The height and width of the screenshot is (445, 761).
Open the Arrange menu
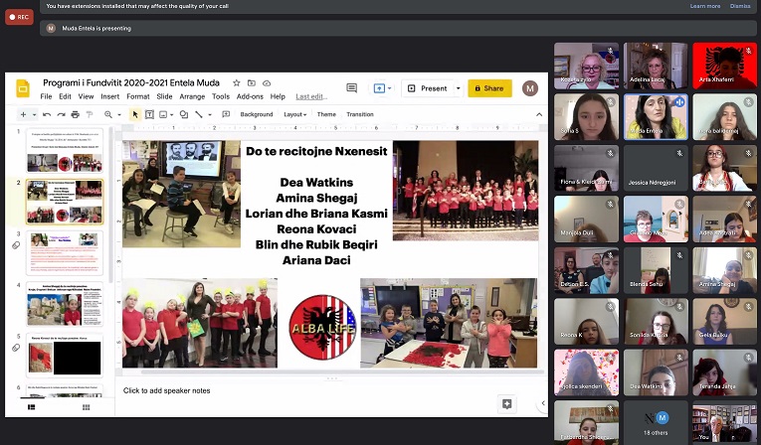click(192, 96)
